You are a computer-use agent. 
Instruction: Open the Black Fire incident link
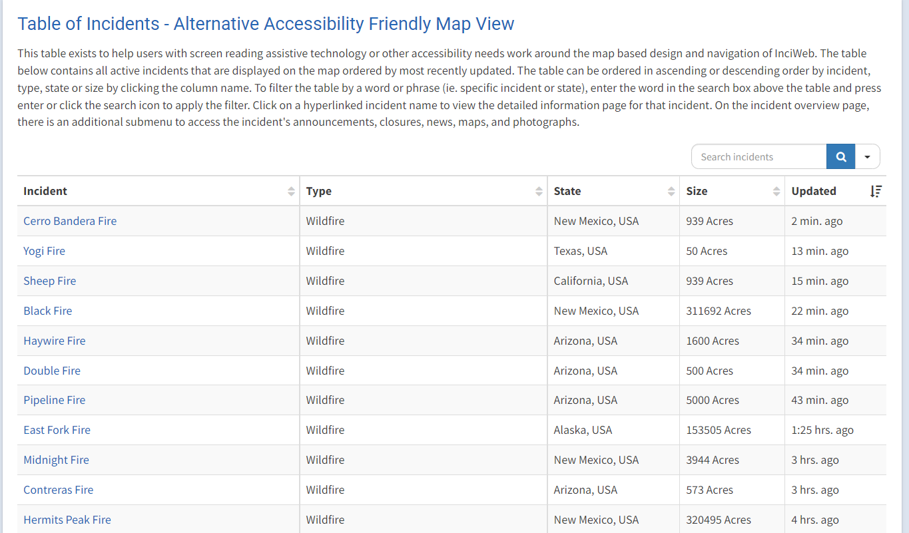[48, 311]
